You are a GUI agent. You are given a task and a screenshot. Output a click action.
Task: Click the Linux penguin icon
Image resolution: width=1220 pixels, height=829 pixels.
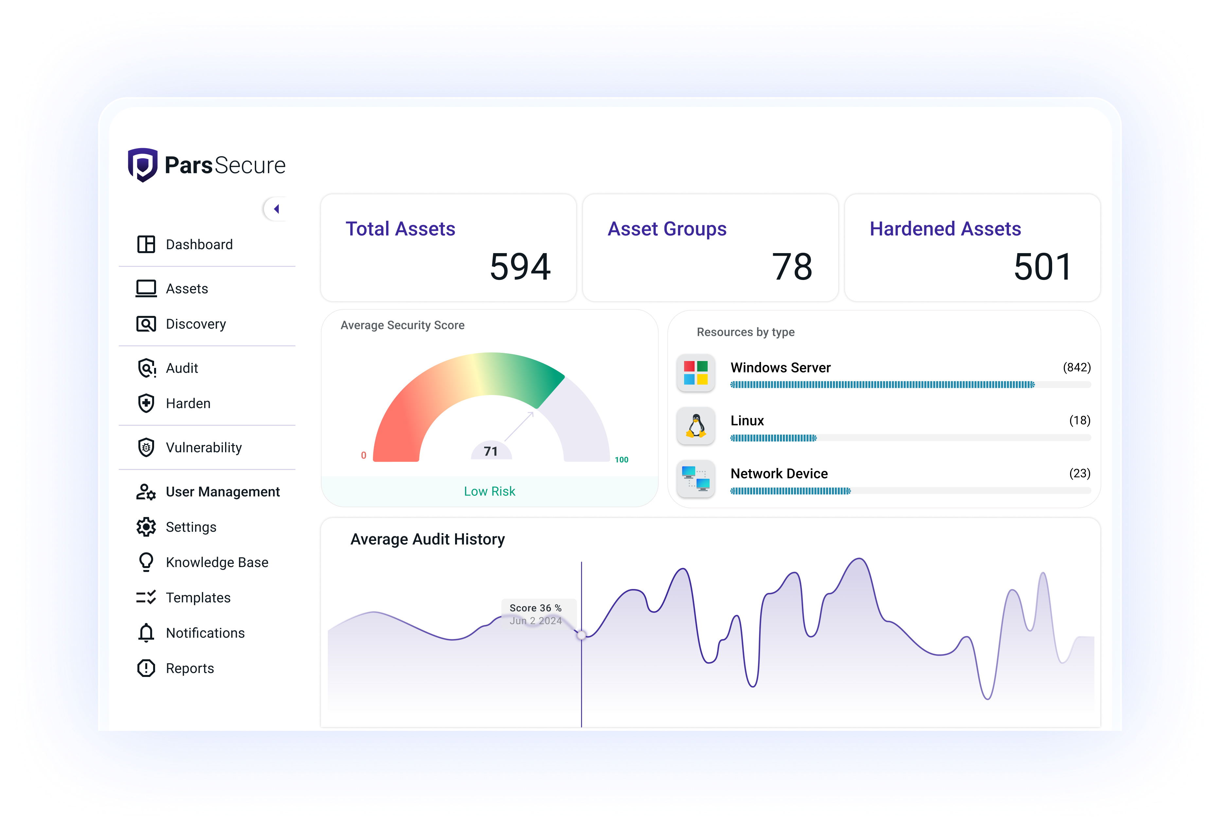[x=696, y=426]
